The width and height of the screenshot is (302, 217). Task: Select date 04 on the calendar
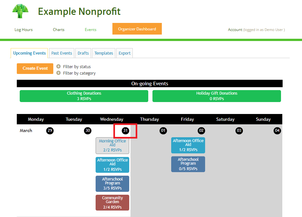(277, 130)
